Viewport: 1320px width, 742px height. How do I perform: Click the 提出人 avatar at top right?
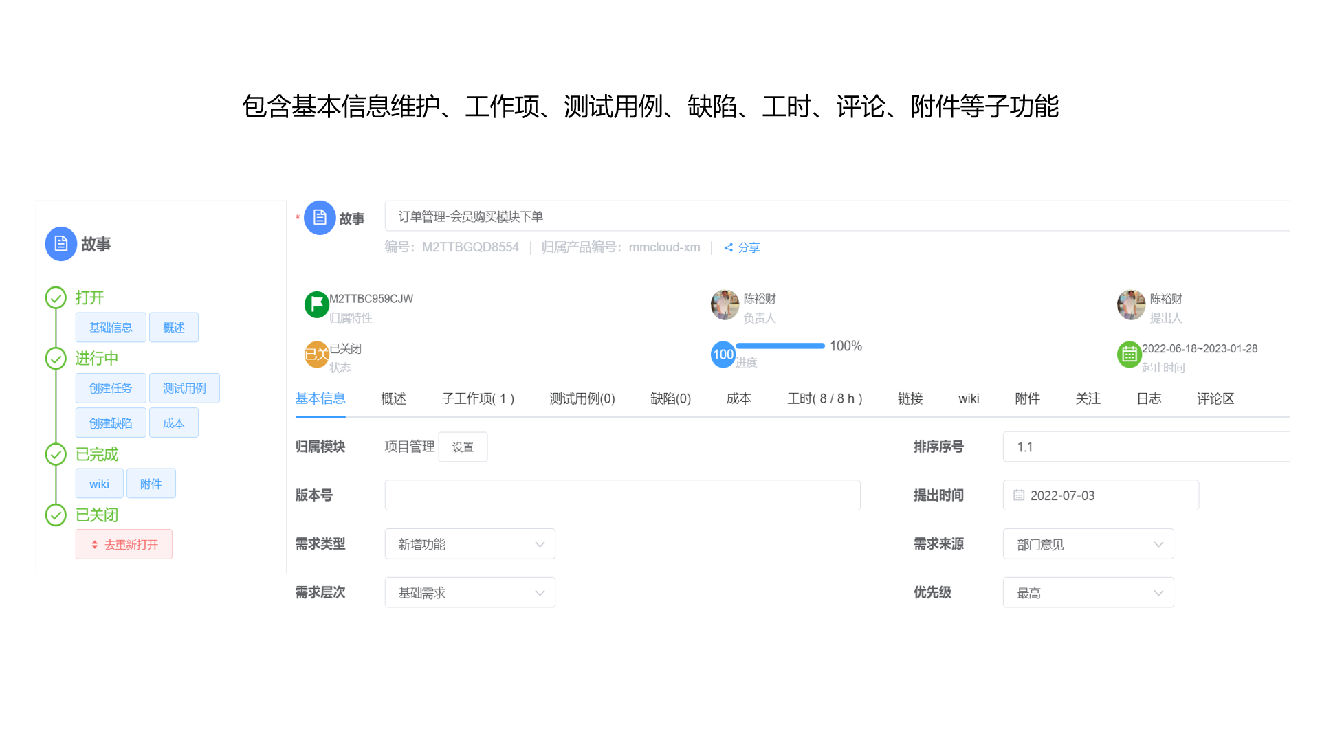[1131, 304]
